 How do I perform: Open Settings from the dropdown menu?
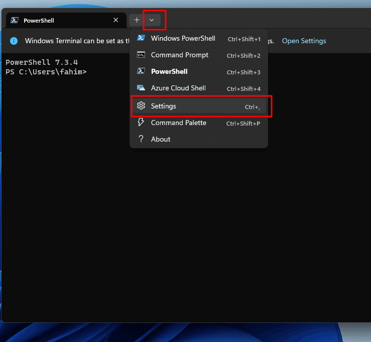click(199, 106)
